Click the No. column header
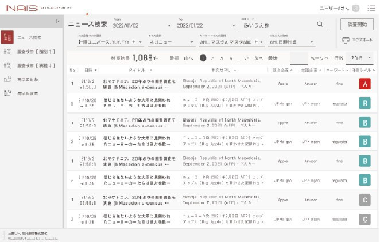 coord(73,70)
